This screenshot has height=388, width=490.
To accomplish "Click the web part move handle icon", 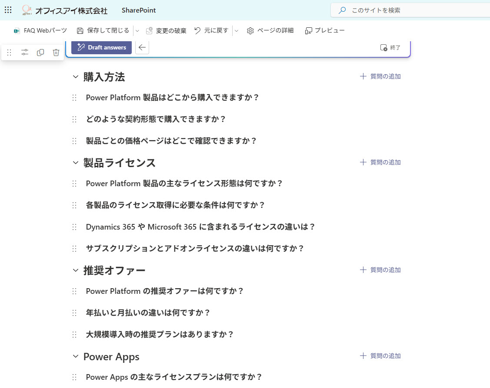I will 9,53.
